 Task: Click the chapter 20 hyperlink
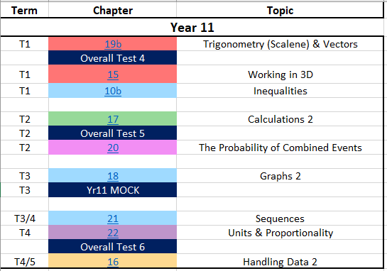[x=113, y=148]
